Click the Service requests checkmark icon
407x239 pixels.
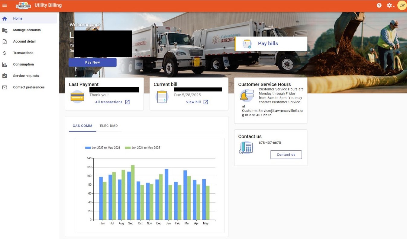(4, 76)
